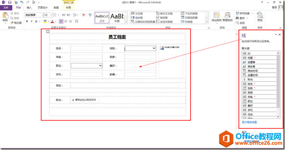The height and width of the screenshot is (150, 285).
Task: Open the line spacing options
Action: [x=75, y=15]
